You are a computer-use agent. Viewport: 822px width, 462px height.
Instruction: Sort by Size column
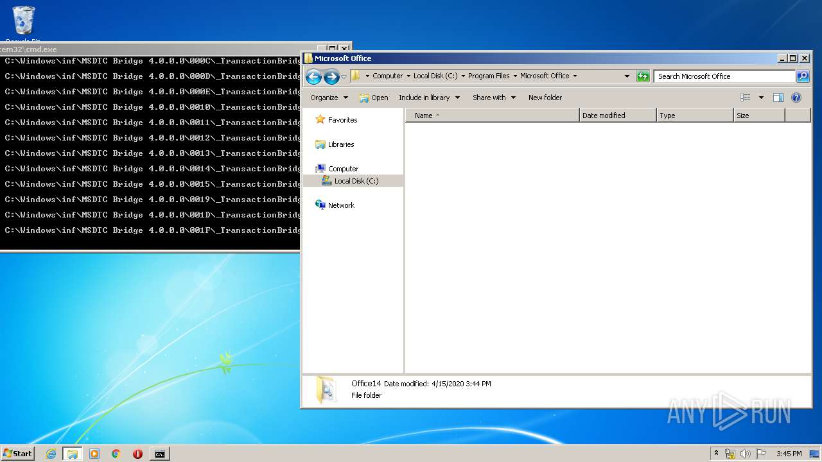tap(758, 116)
